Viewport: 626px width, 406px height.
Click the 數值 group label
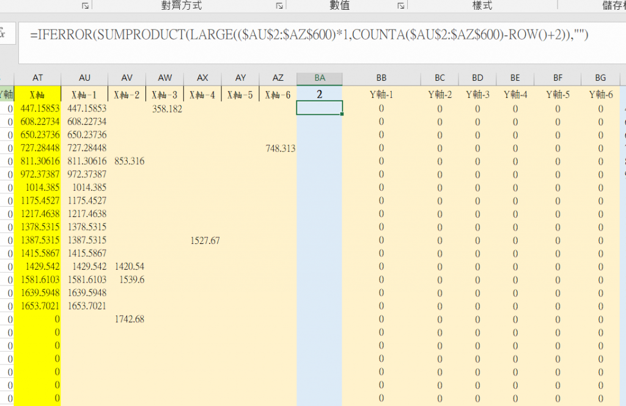pos(340,5)
